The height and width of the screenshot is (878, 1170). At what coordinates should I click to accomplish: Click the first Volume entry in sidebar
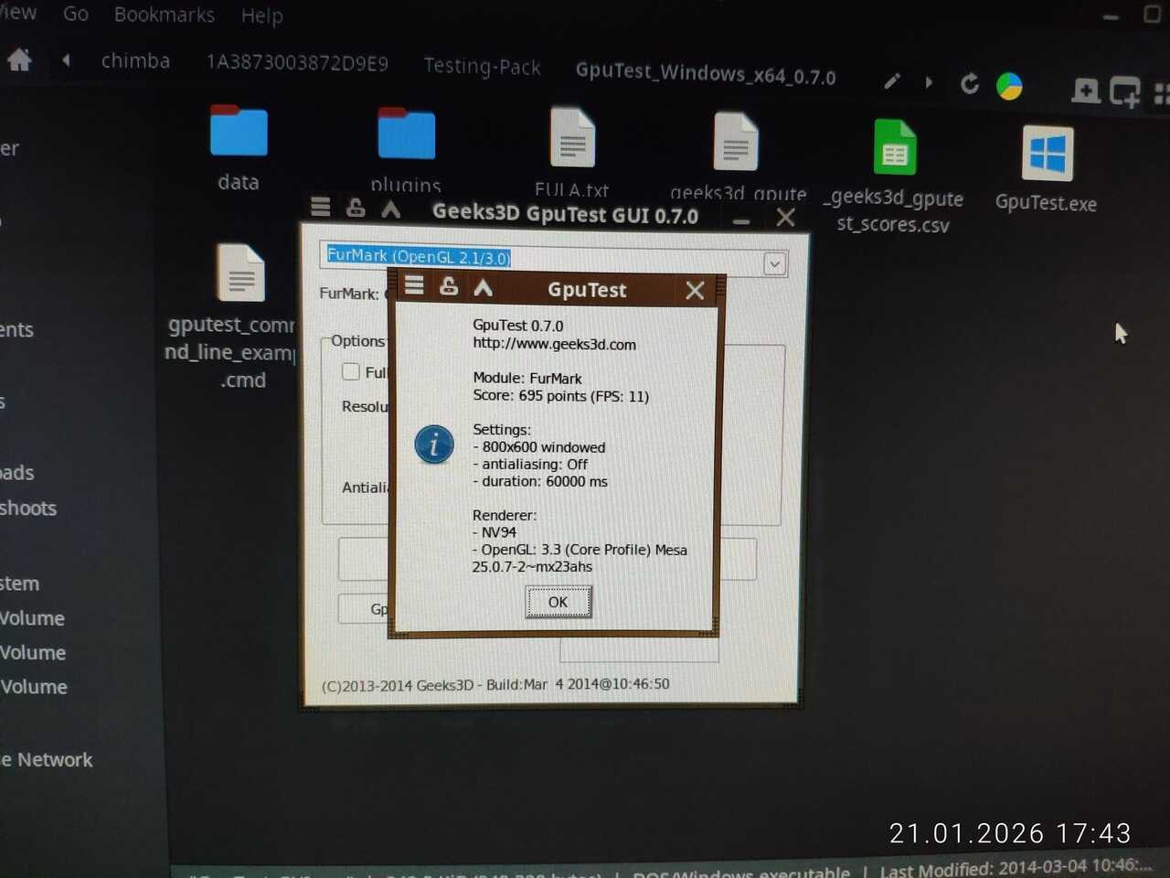coord(33,618)
